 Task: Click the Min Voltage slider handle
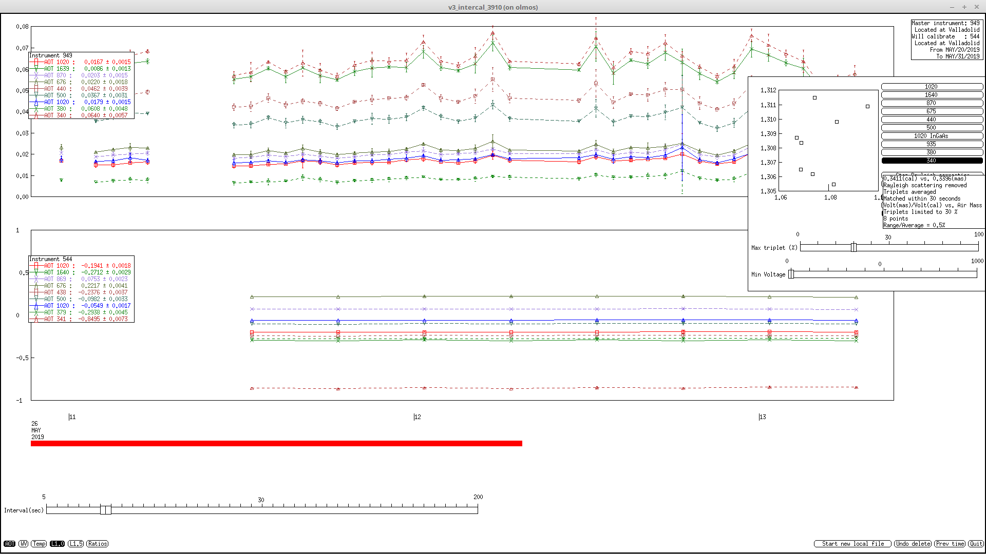click(x=791, y=274)
